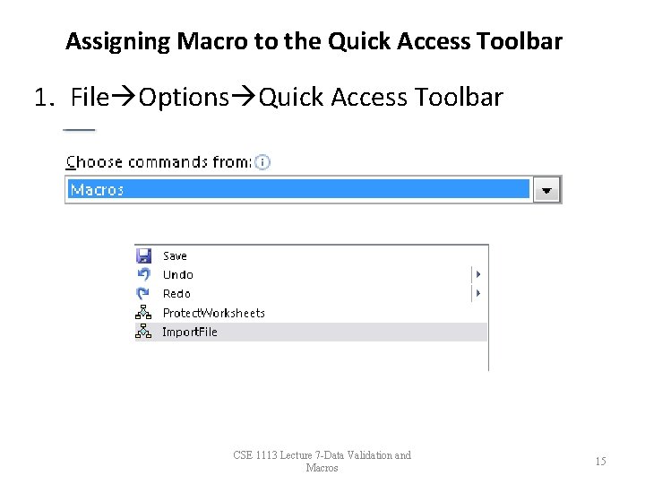Choose the highlighted ImportFile macro label
This screenshot has height=484, width=645.
190,332
